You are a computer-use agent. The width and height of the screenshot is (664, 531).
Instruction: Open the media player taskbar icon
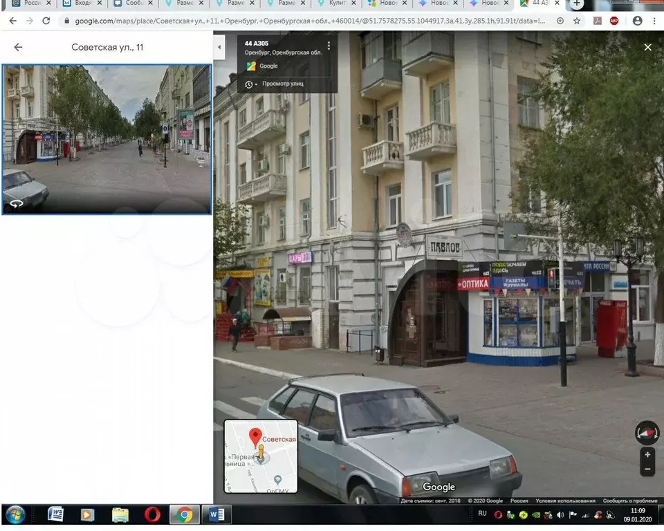[x=87, y=514]
